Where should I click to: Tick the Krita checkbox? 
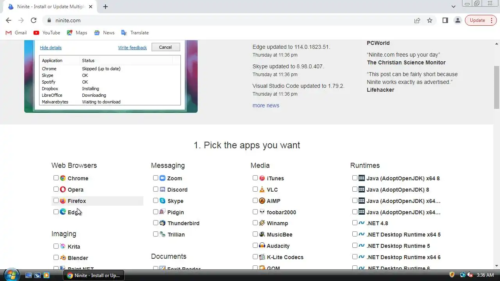(x=56, y=246)
